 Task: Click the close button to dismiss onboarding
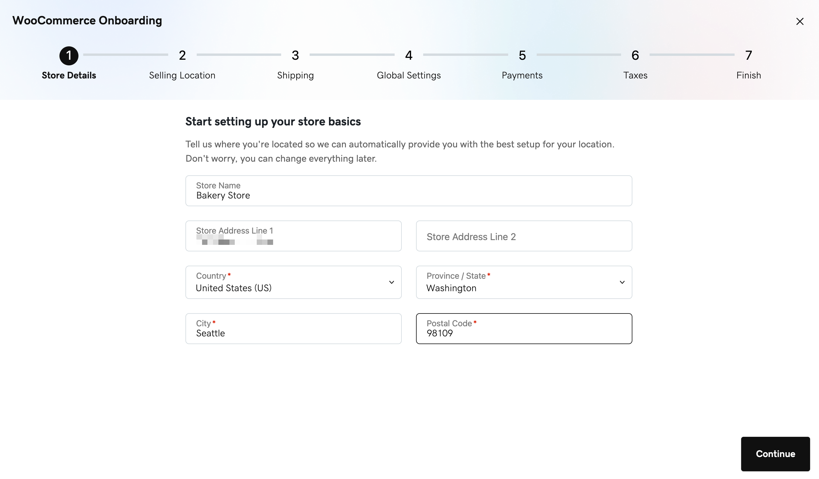click(800, 21)
